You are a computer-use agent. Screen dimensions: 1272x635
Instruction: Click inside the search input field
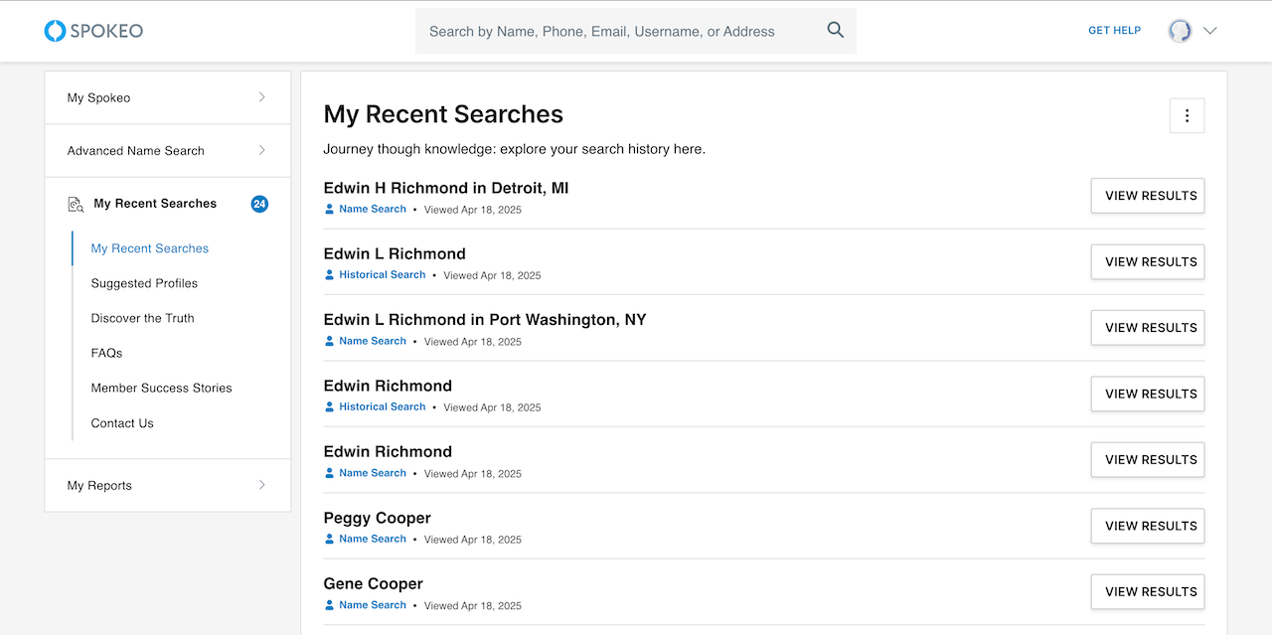click(x=616, y=31)
